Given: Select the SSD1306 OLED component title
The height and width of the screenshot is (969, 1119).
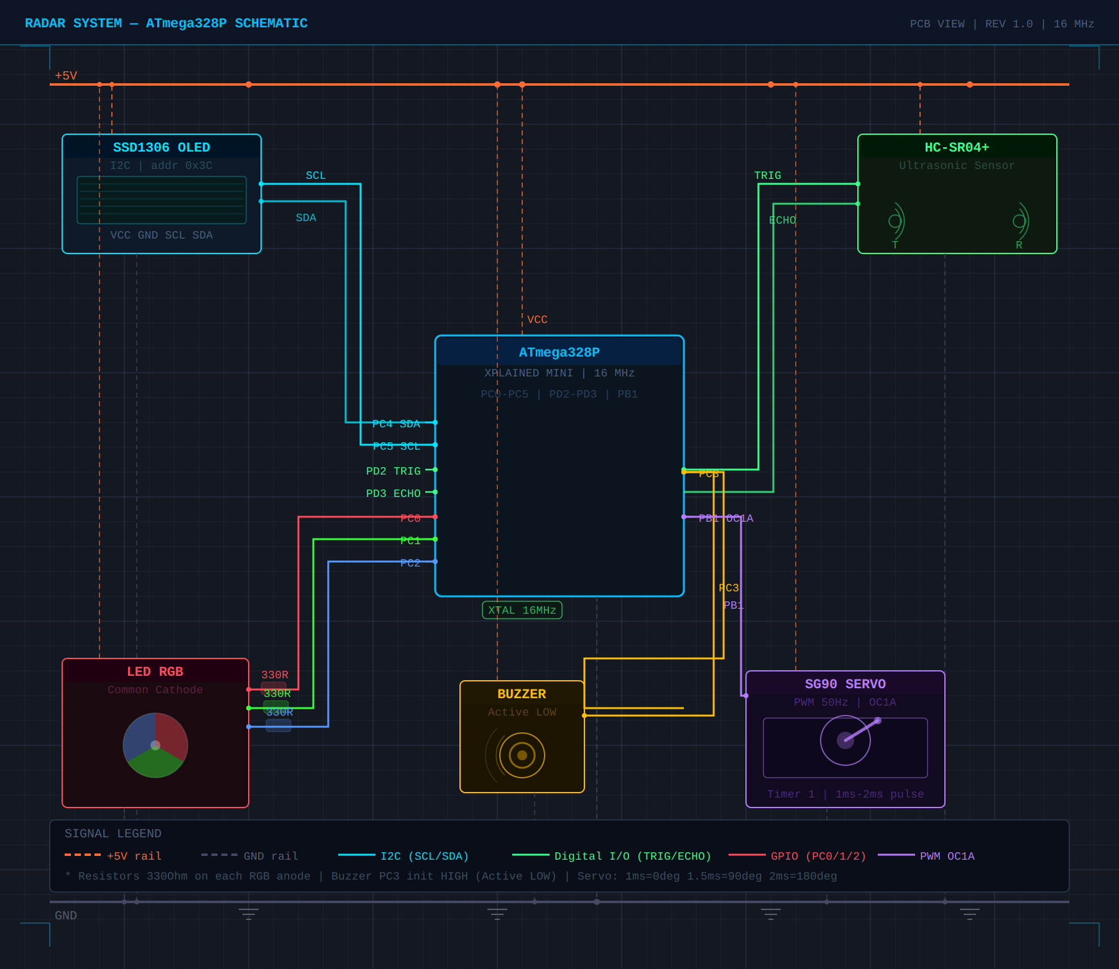Looking at the screenshot, I should click(161, 147).
